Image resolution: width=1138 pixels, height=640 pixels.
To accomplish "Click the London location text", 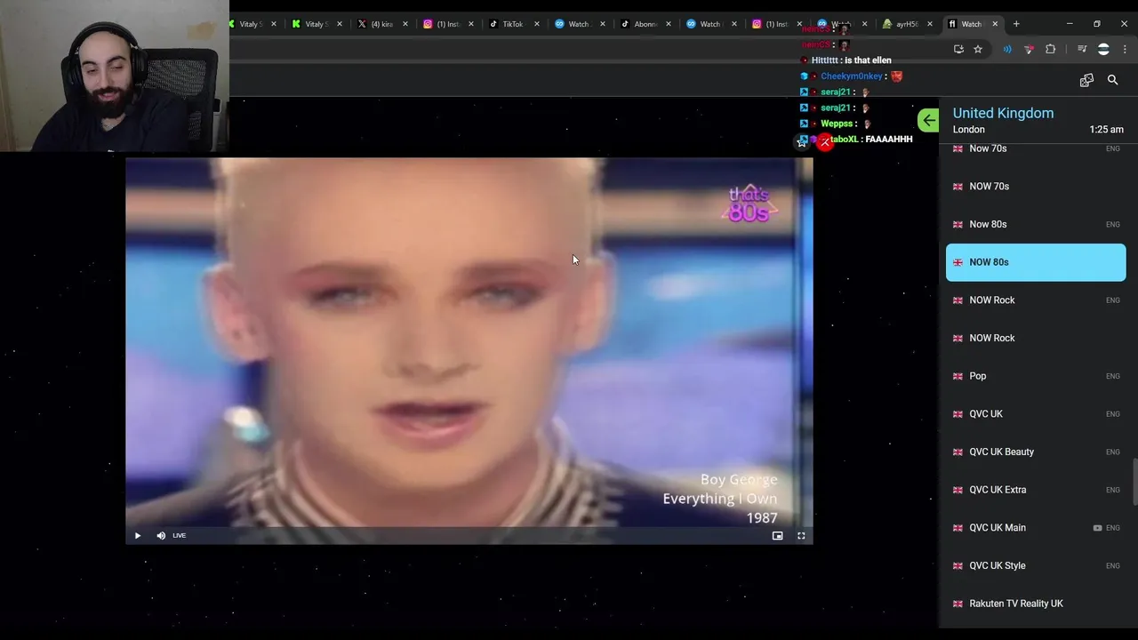I will click(969, 130).
